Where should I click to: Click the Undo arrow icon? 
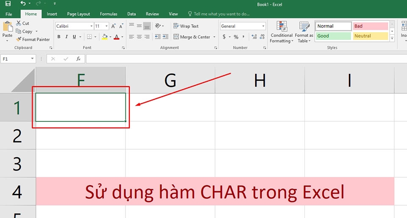23,3
